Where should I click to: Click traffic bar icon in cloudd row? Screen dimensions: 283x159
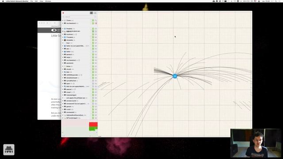(x=96, y=69)
